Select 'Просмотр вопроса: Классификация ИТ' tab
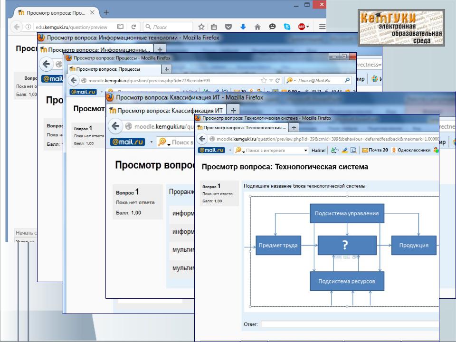The image size is (456, 342). pyautogui.click(x=166, y=111)
